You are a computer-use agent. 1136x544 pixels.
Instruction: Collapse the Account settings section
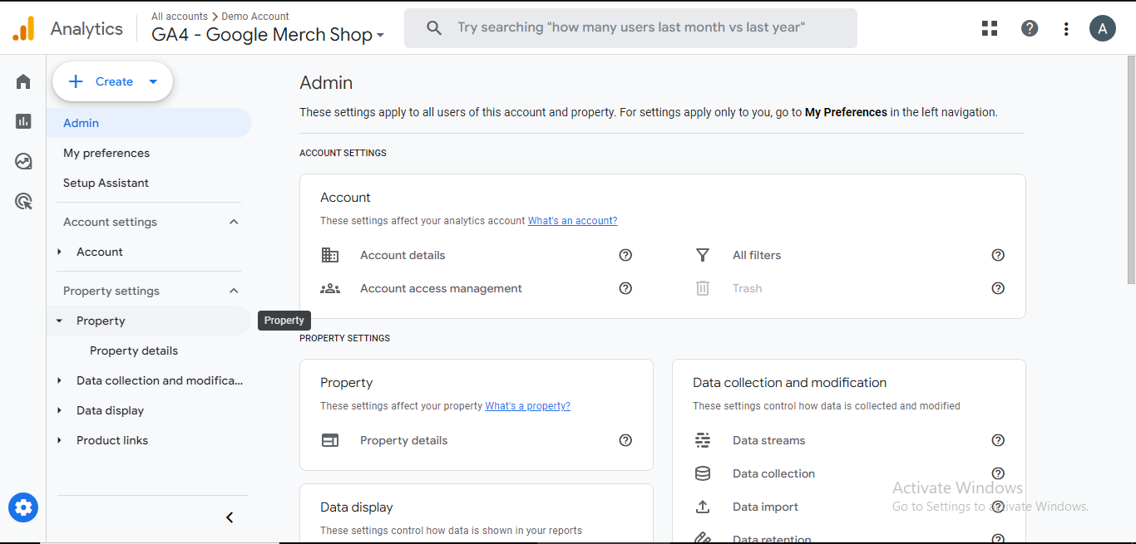(x=234, y=222)
